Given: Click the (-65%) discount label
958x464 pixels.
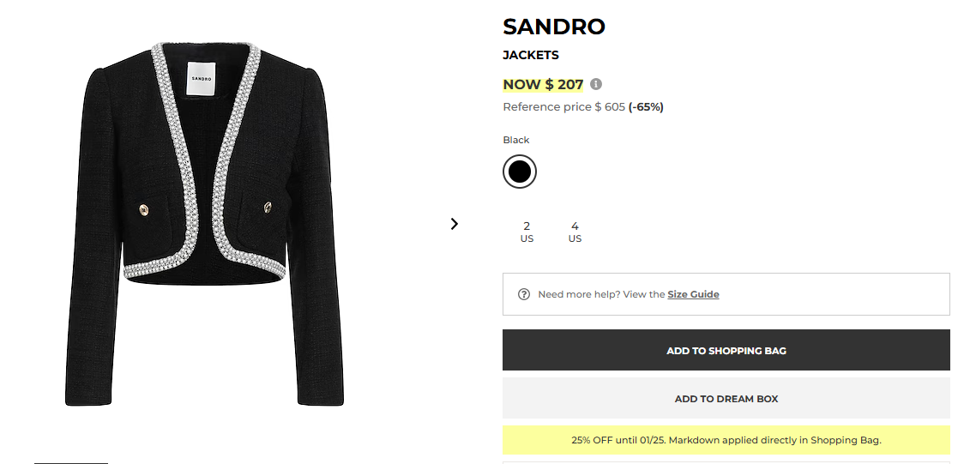Looking at the screenshot, I should tap(646, 107).
